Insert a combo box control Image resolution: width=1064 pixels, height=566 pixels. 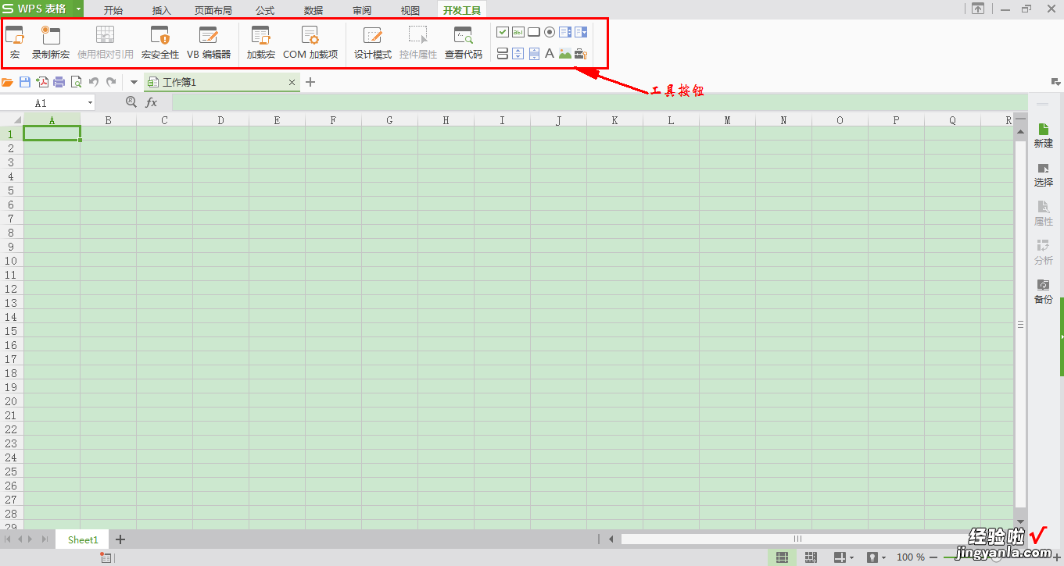[581, 32]
